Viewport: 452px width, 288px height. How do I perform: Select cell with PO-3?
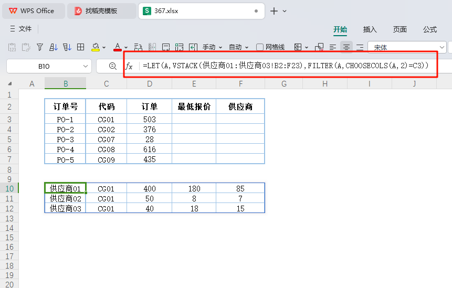click(65, 140)
